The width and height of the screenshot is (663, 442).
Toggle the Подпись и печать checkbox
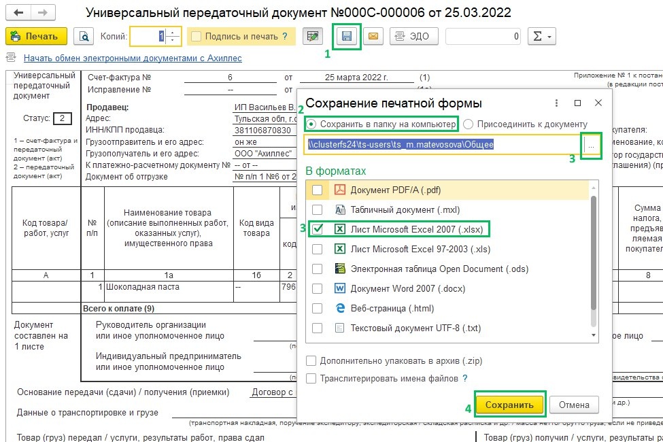point(196,36)
